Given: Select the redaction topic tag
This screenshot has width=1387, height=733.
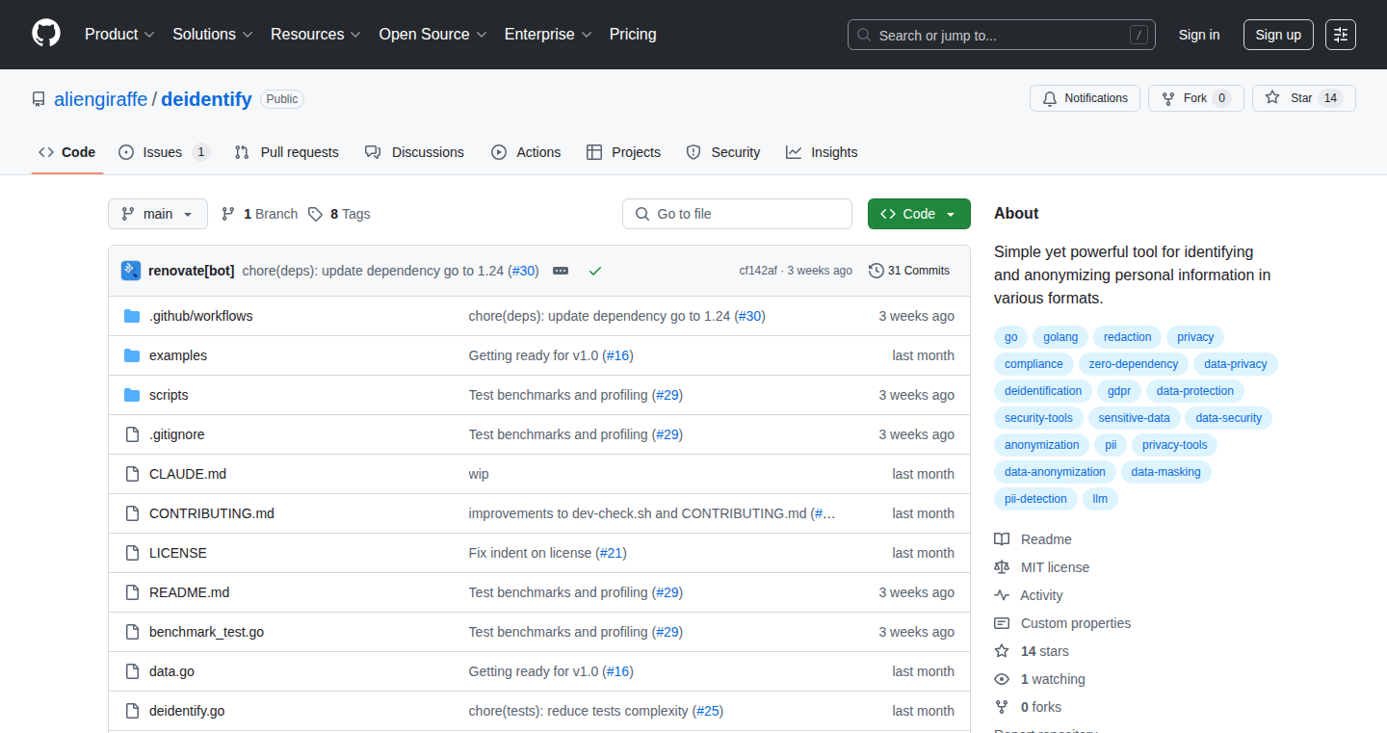Looking at the screenshot, I should pos(1127,337).
